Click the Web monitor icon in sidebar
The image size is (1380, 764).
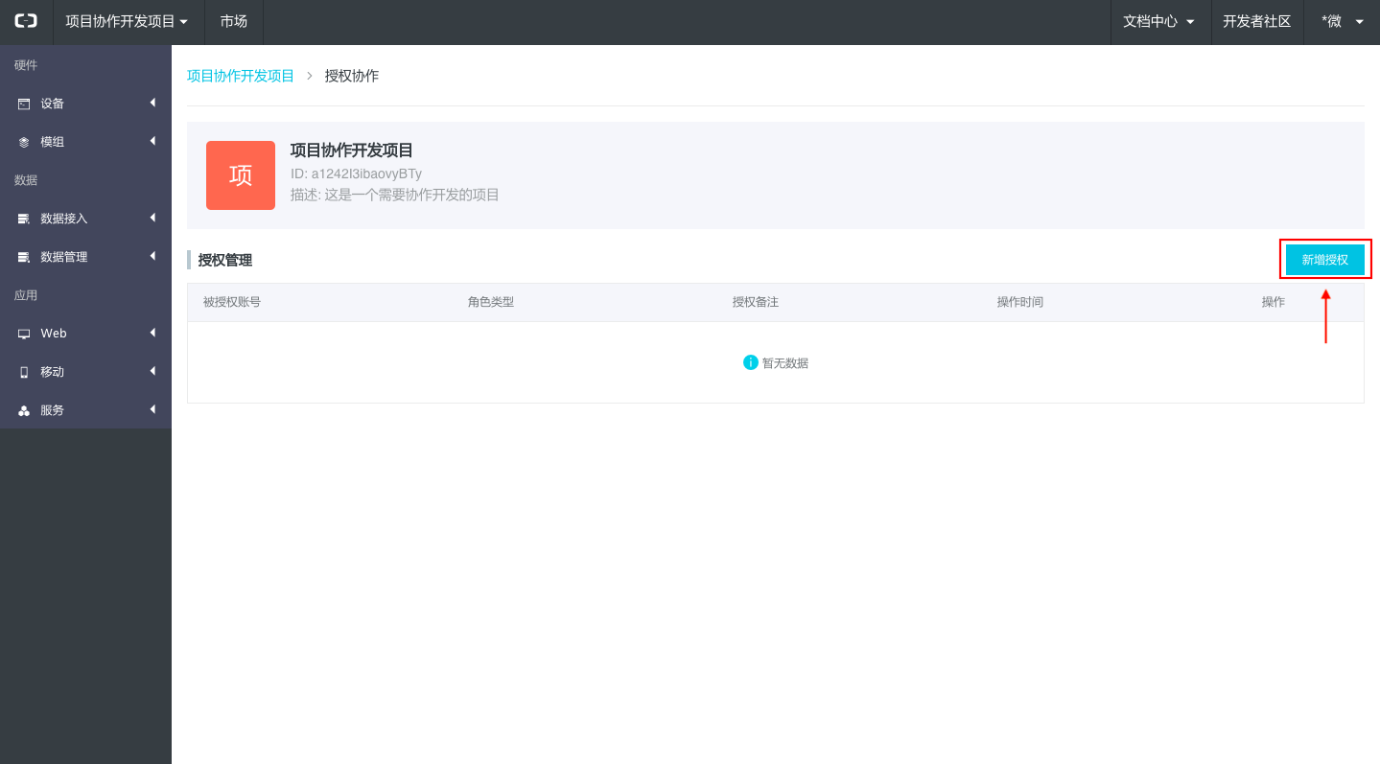[x=24, y=334]
